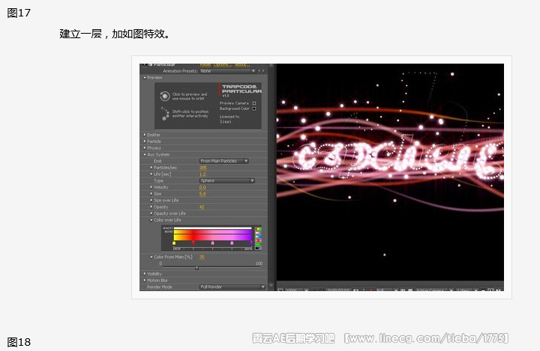Screen dimensions: 540x351
Task: Click the Life [sec] value 1.2
Action: [202, 174]
